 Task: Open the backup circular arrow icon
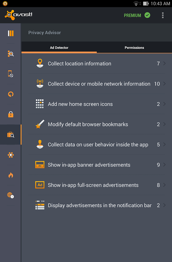(x=11, y=94)
